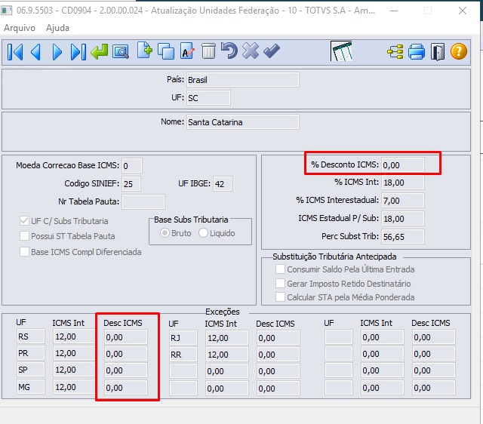Go to previous record arrow
The height and width of the screenshot is (424, 483).
click(x=36, y=52)
